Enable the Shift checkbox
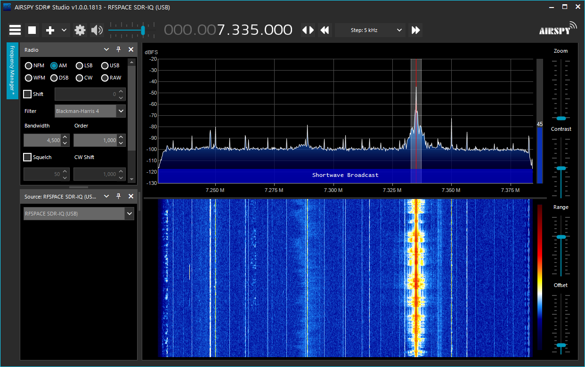The height and width of the screenshot is (367, 585). 27,94
